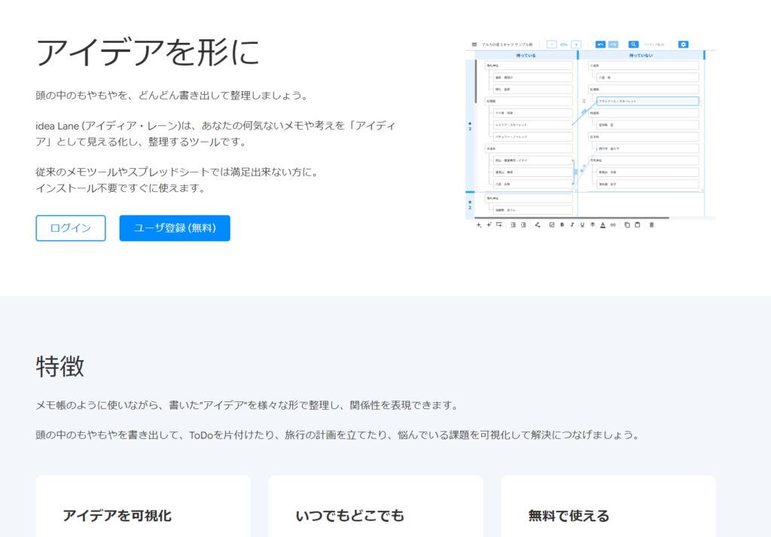Click the line 頭の中のもやもやを、どんどん書き出して整理しましょう。
The image size is (771, 537).
coord(173,96)
